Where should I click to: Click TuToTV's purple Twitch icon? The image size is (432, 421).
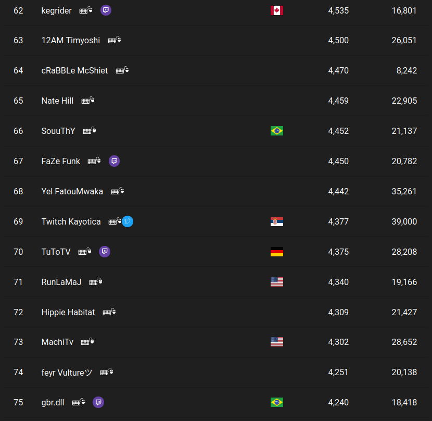pyautogui.click(x=105, y=252)
